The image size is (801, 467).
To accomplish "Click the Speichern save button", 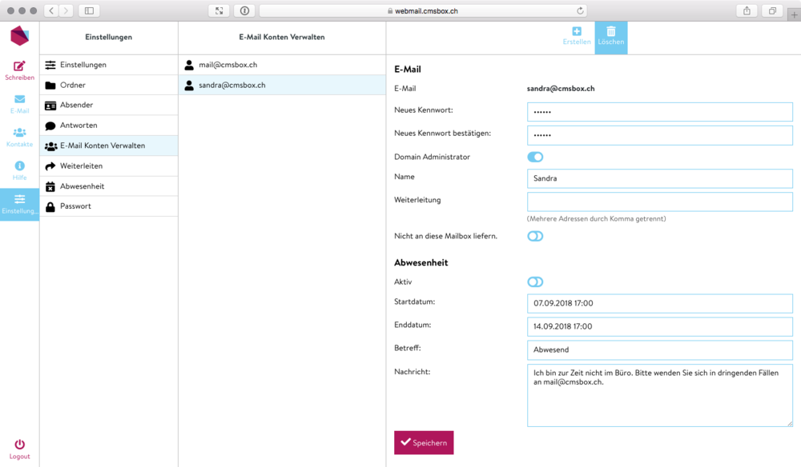I will pyautogui.click(x=424, y=442).
